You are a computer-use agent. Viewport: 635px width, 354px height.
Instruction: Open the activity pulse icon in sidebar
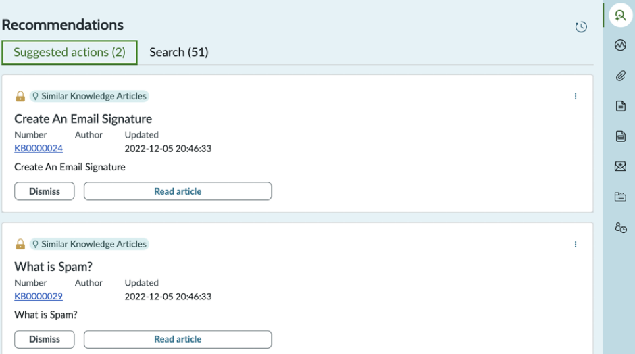tap(620, 45)
